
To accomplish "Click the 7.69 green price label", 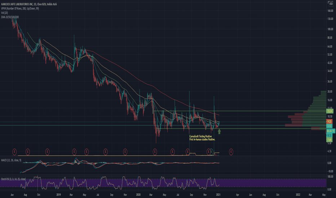I will pos(330,140).
